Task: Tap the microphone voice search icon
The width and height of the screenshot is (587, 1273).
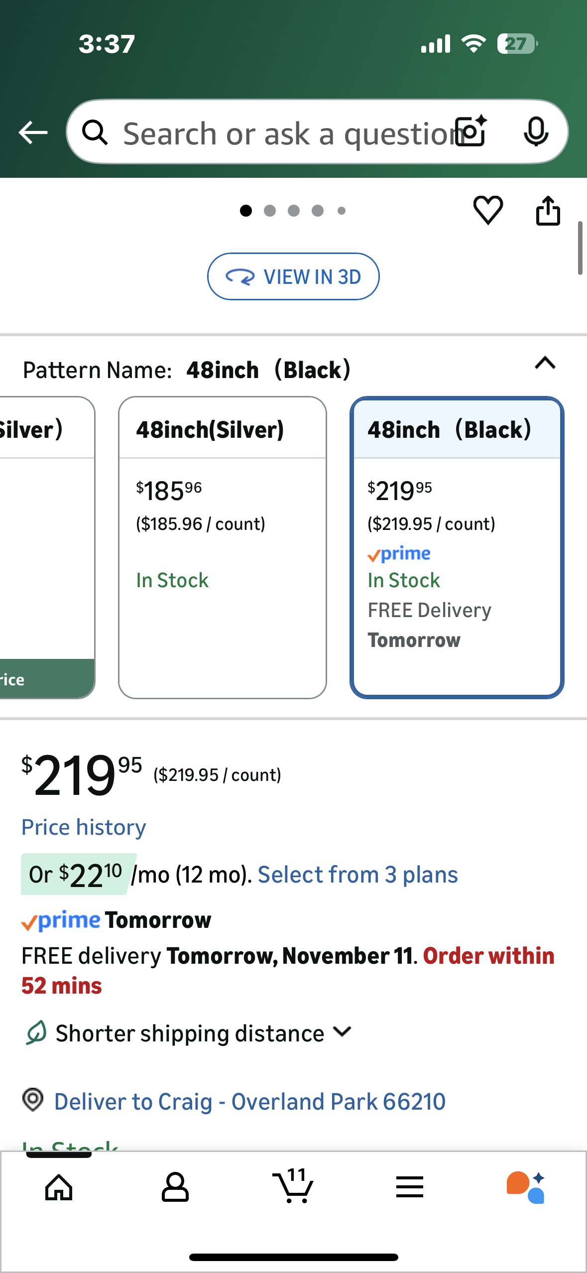Action: (536, 131)
